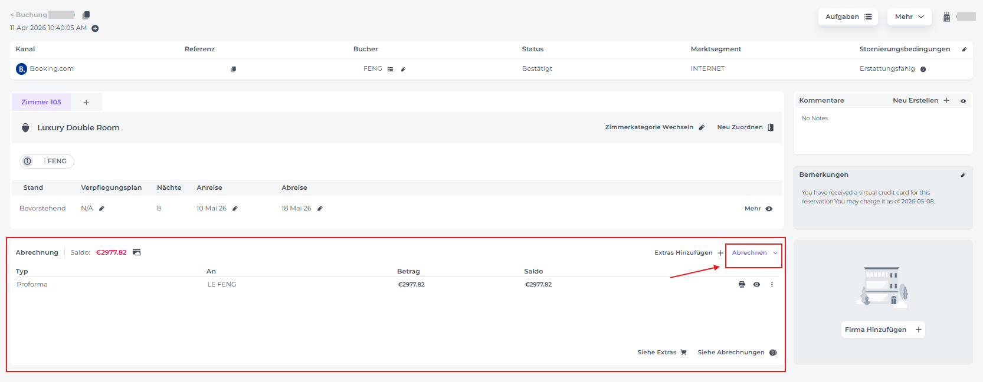Open the card icon next to Saldo

(x=137, y=252)
